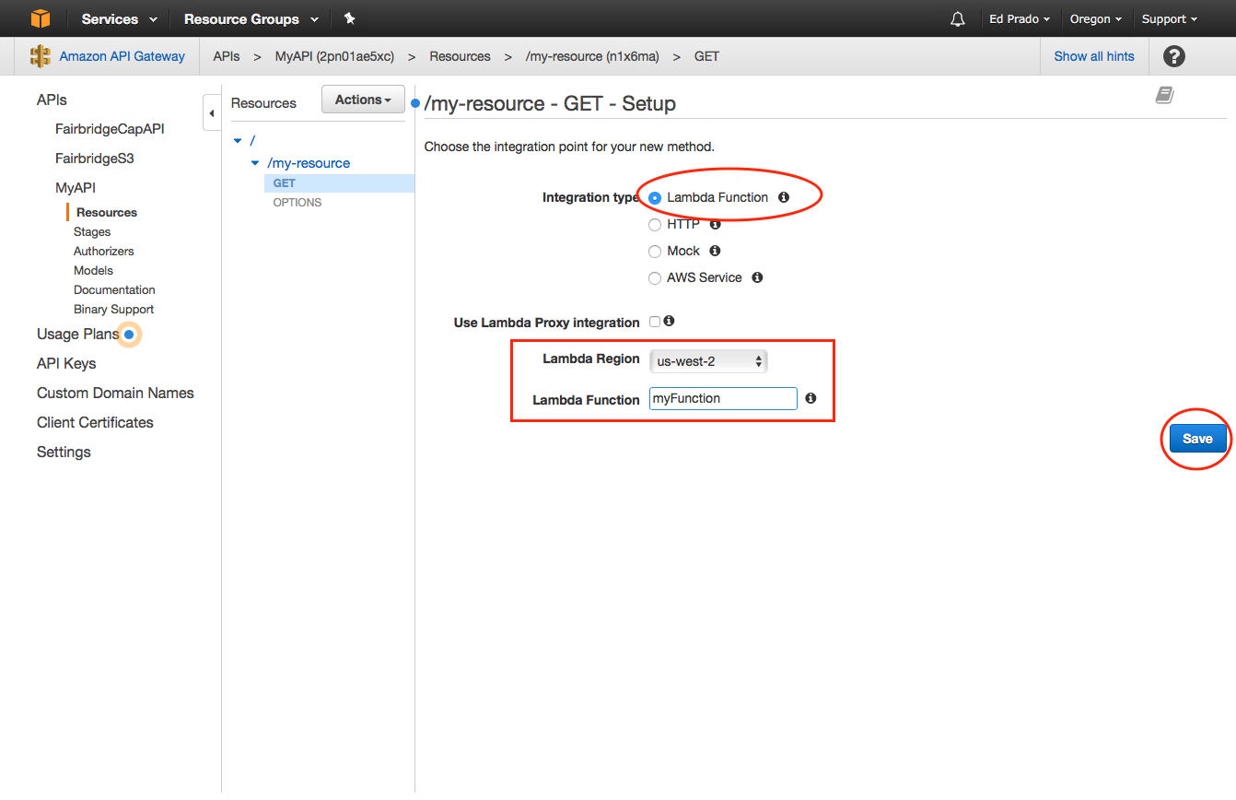Open the Services menu

pos(119,18)
